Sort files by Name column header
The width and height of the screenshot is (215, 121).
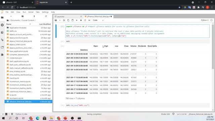click(x=18, y=24)
